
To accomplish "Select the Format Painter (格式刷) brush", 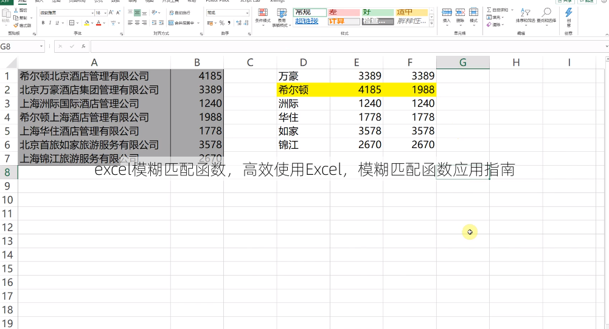I will click(x=16, y=25).
